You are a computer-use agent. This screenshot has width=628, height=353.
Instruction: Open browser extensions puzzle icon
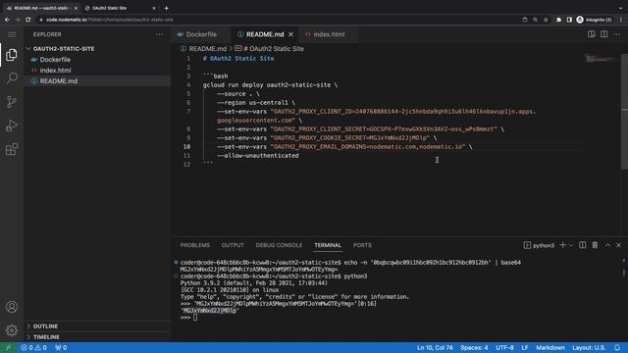(558, 20)
